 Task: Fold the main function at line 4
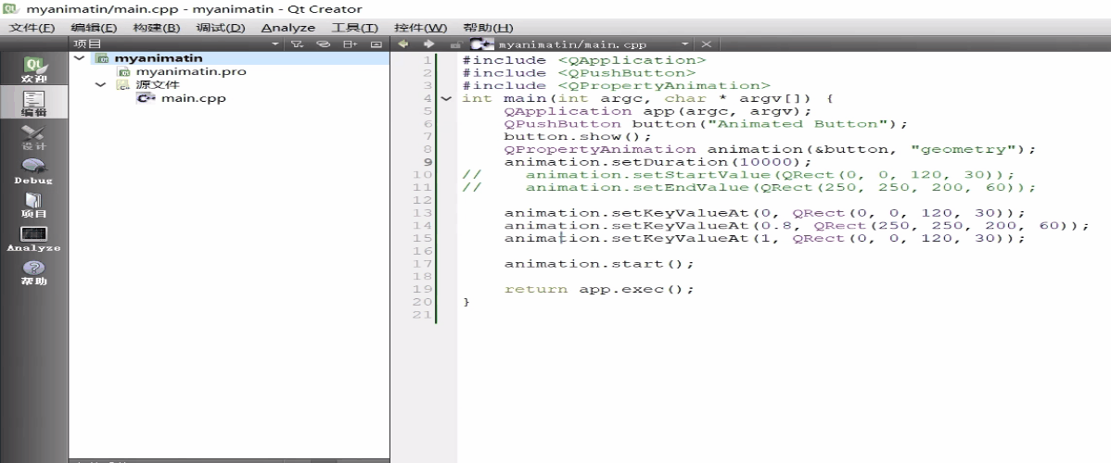coord(446,98)
